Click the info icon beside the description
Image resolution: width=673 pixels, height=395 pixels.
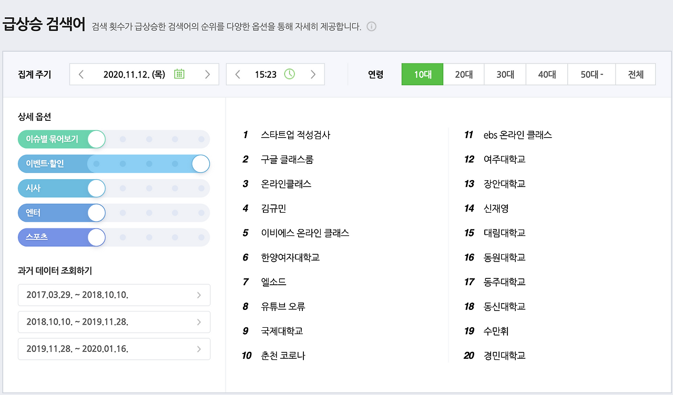tap(371, 26)
